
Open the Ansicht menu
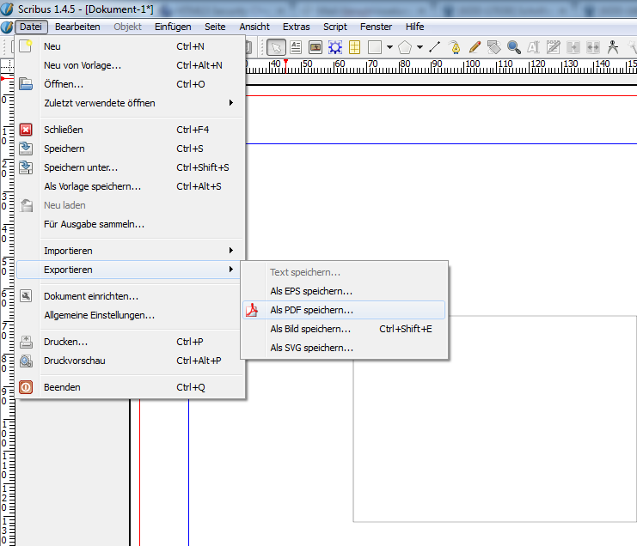tap(254, 27)
